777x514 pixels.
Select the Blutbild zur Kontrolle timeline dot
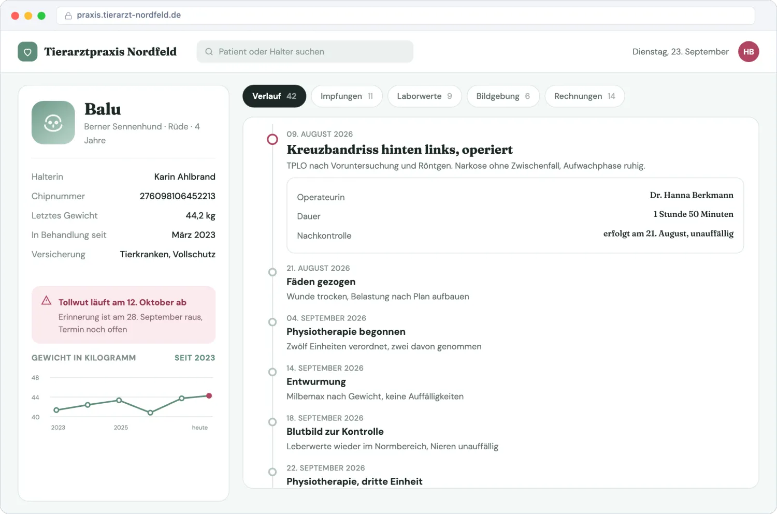tap(272, 422)
